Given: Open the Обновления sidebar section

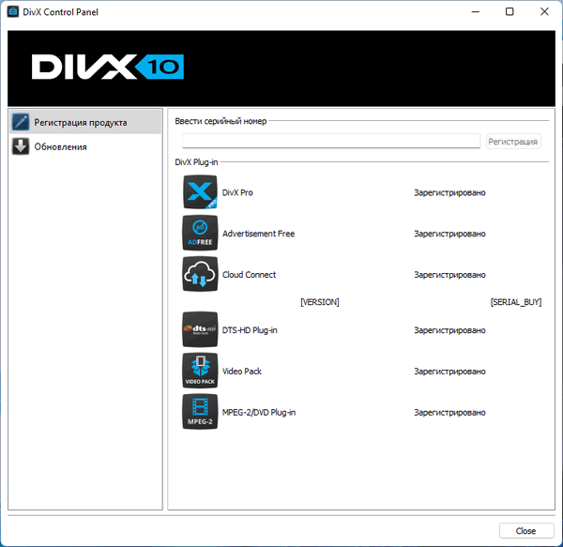Looking at the screenshot, I should tap(85, 146).
